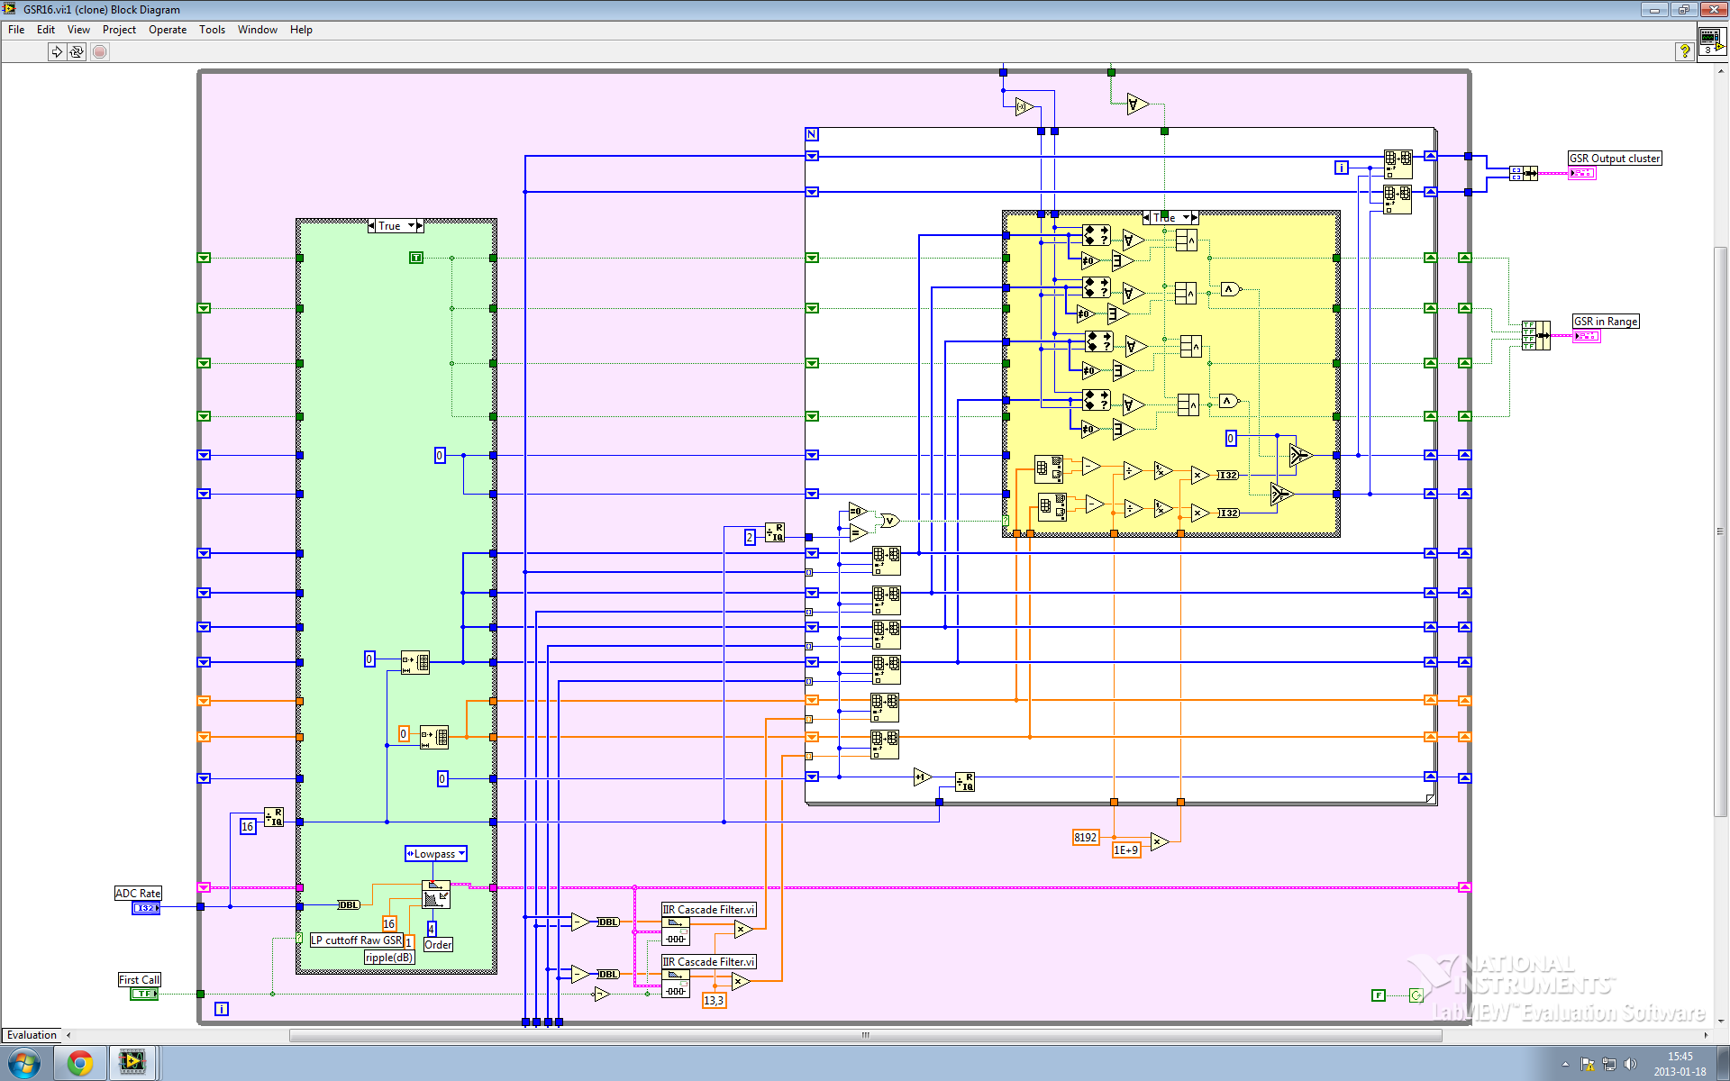Toggle the False boolean constant near loop stop

pos(1379,995)
